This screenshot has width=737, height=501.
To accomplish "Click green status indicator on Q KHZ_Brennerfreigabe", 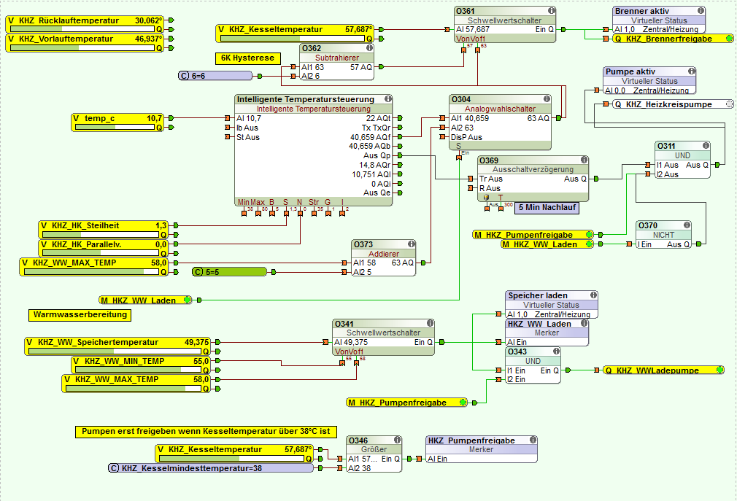I will point(729,39).
